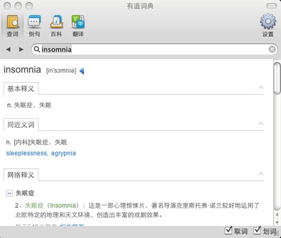Open 设置 settings gear
Image resolution: width=281 pixels, height=238 pixels.
(x=268, y=25)
